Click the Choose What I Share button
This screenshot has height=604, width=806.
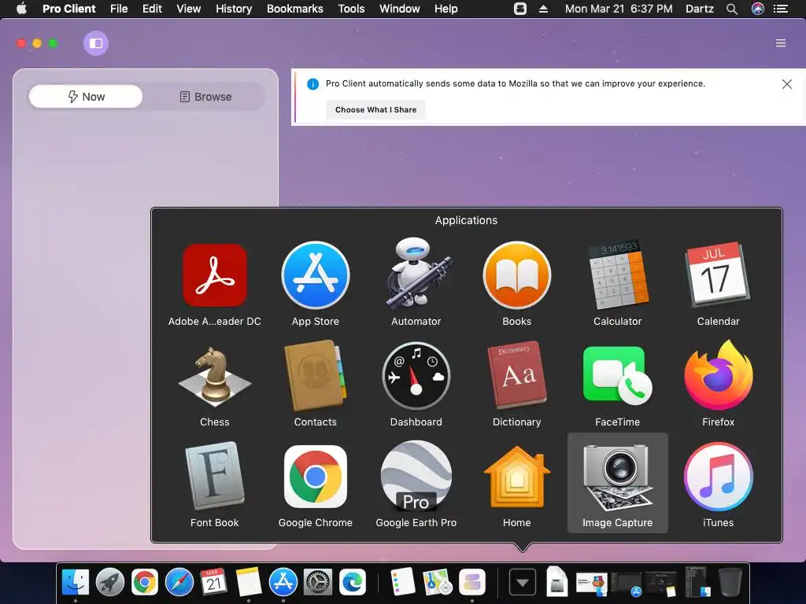coord(375,109)
